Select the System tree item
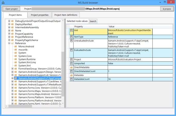Screen dimensions: 176x116 coord(22,53)
